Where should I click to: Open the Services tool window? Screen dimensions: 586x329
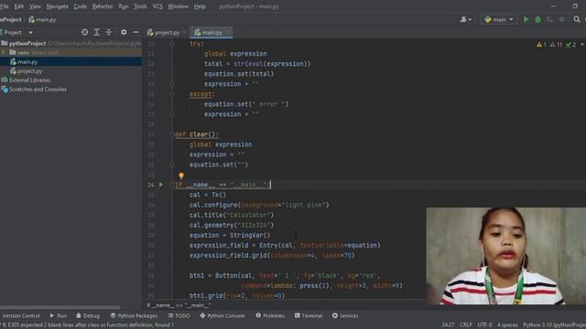coord(345,315)
